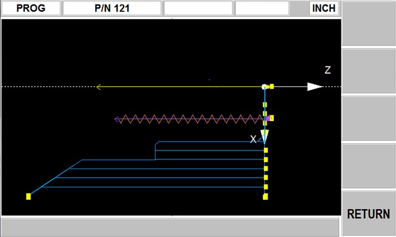Click the white Z axis arrowhead
This screenshot has height=237, width=396.
click(x=315, y=87)
